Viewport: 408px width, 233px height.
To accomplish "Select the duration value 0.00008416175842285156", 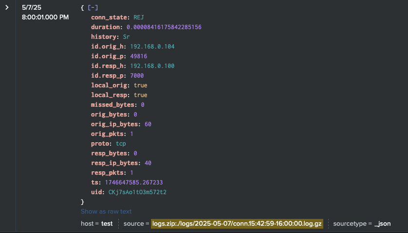I will click(x=164, y=27).
